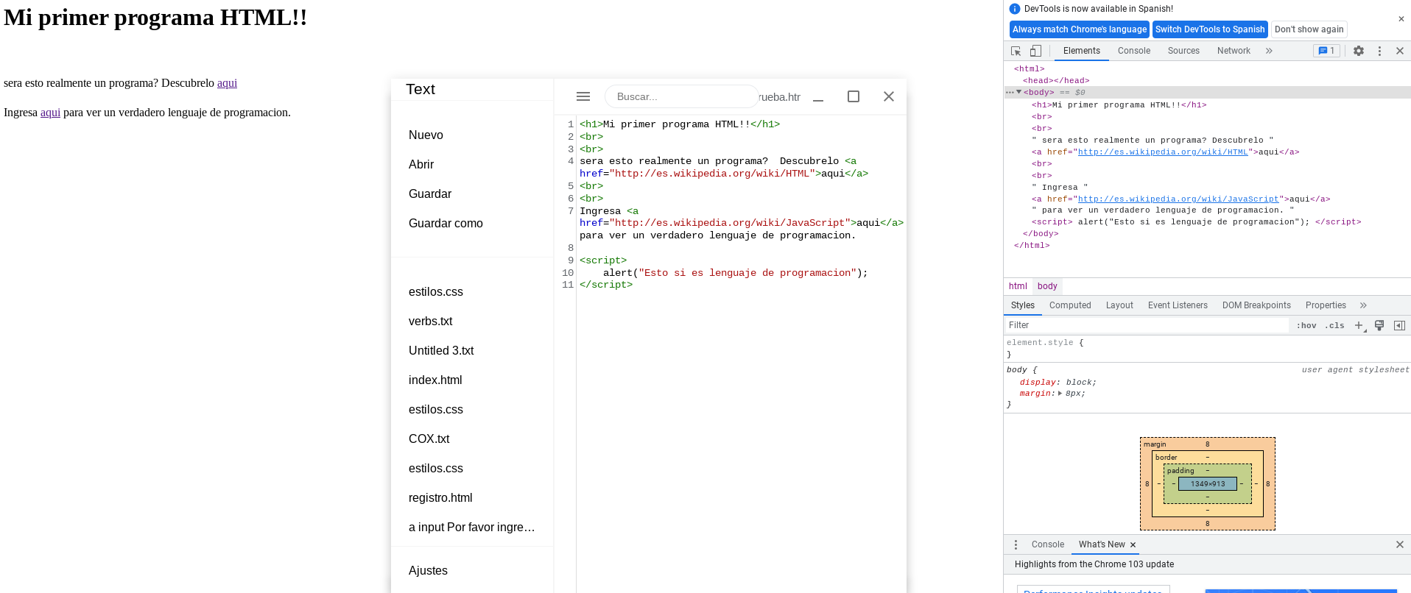
Task: Toggle rendering emulations paintbrush icon
Action: pos(1379,325)
